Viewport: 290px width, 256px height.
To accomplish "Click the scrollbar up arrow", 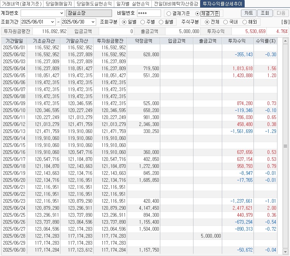I will tap(285, 40).
